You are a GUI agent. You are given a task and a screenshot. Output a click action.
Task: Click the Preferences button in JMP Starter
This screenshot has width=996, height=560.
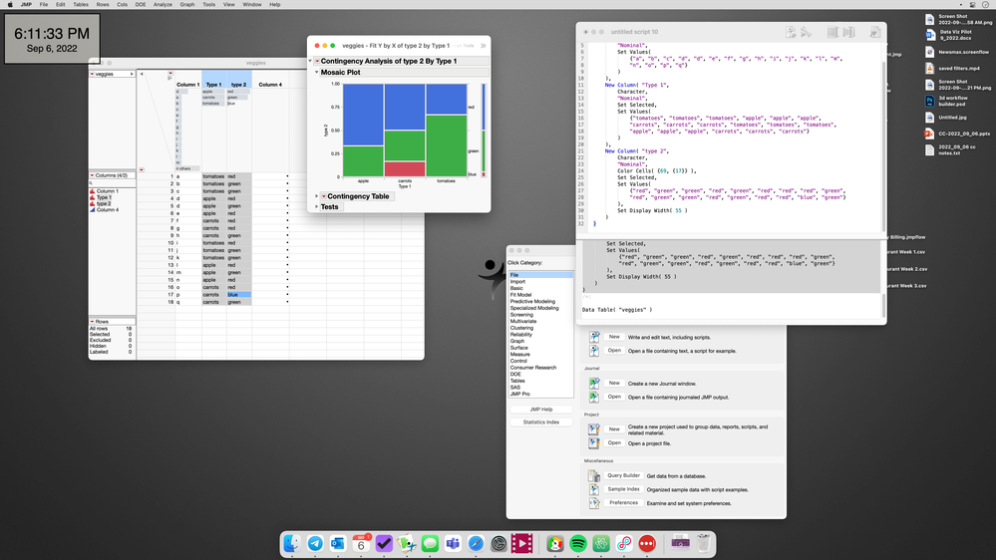click(x=623, y=503)
